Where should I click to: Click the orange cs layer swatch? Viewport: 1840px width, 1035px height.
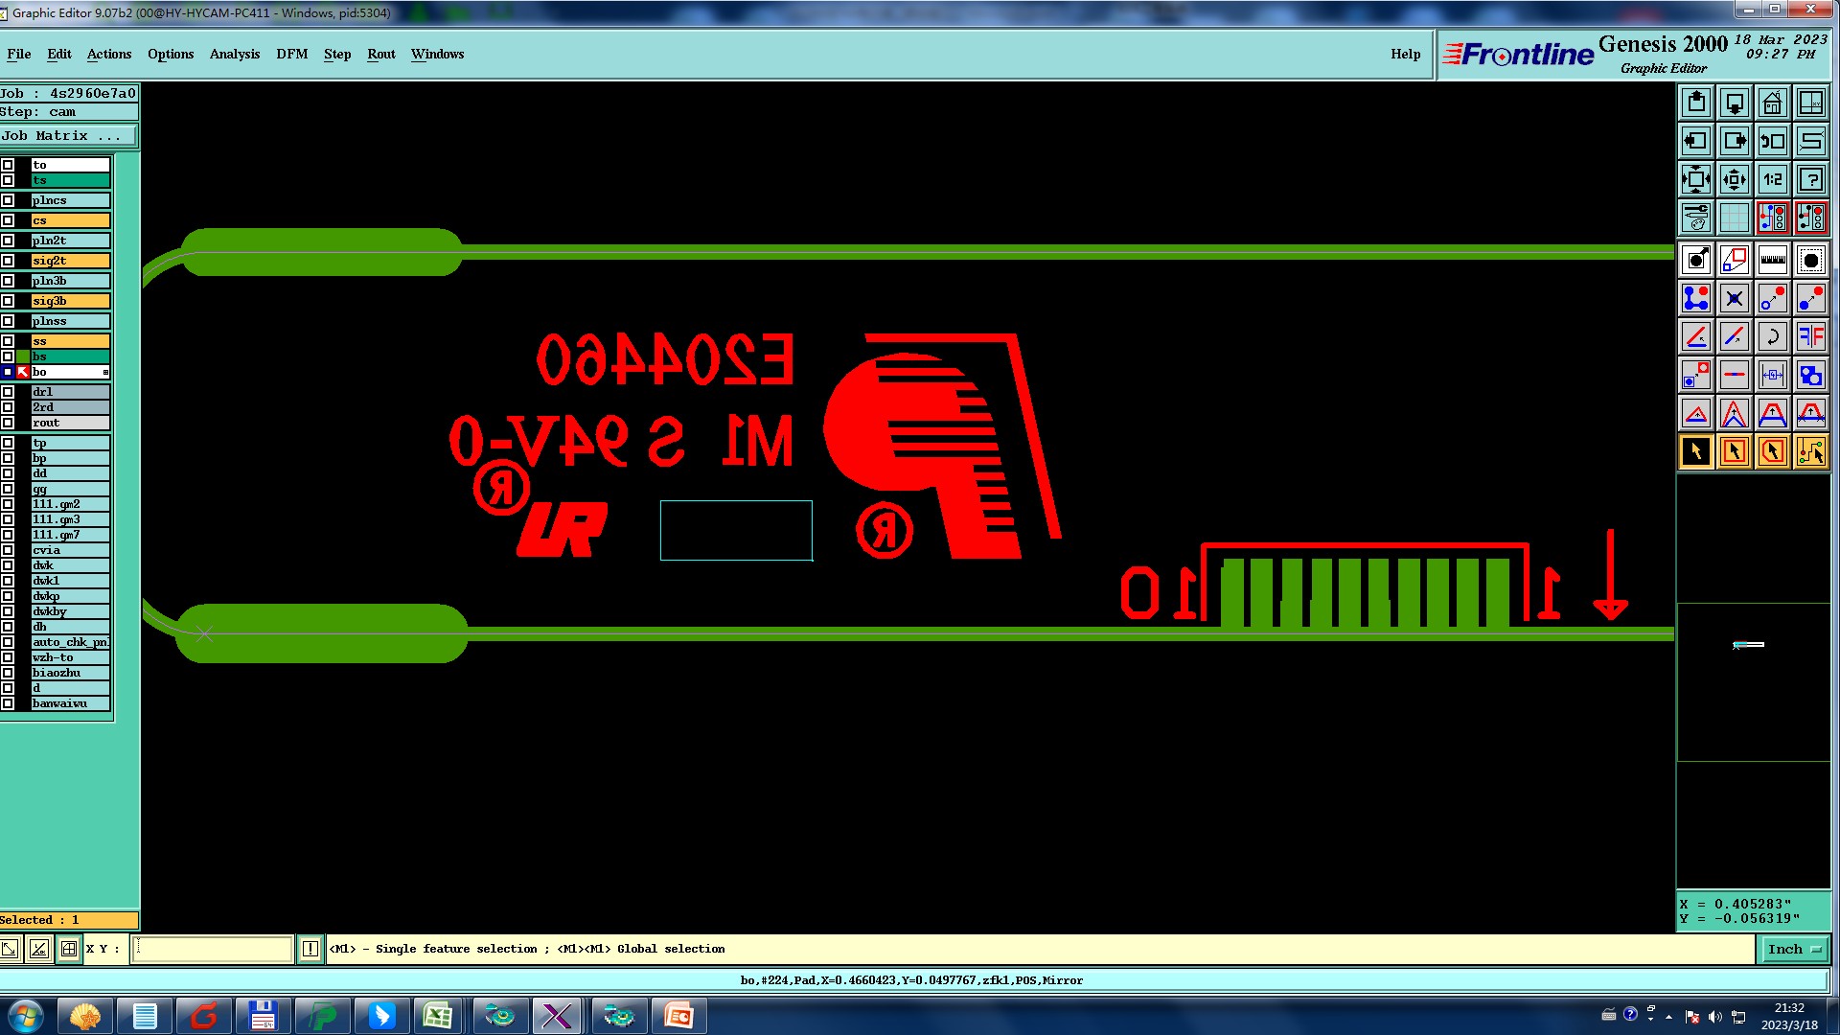point(70,220)
